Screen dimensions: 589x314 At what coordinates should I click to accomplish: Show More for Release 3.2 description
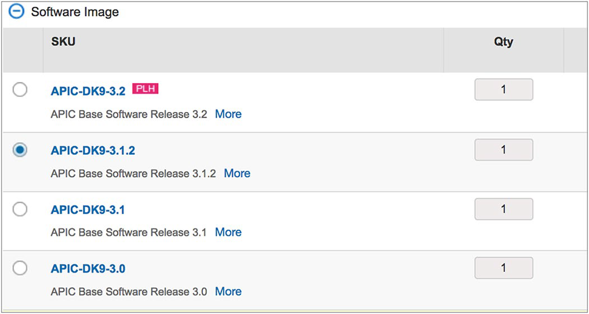coord(228,114)
